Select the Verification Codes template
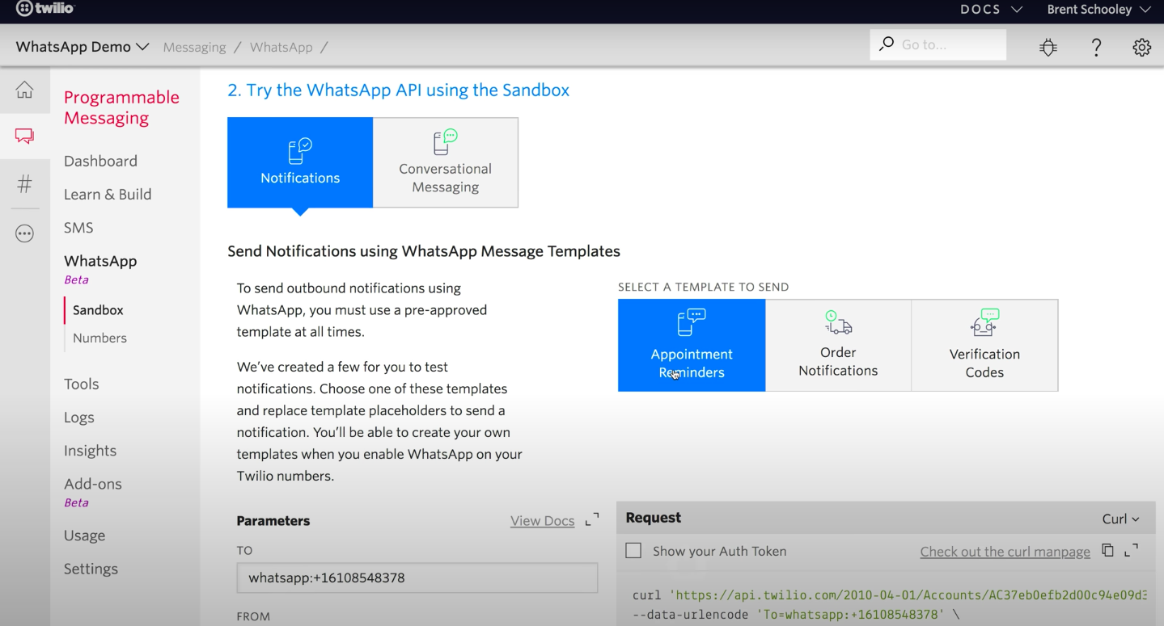 click(984, 346)
